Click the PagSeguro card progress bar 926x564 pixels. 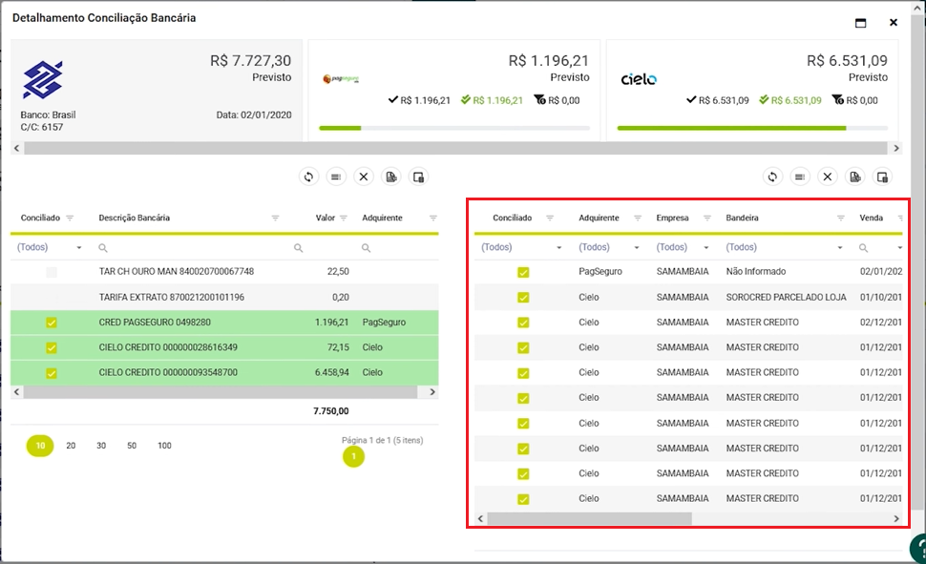(454, 128)
